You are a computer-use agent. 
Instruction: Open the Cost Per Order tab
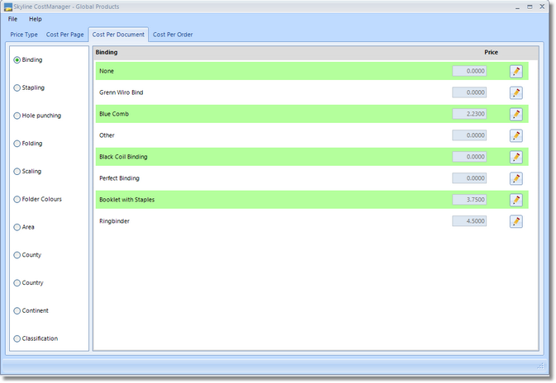[x=173, y=35]
